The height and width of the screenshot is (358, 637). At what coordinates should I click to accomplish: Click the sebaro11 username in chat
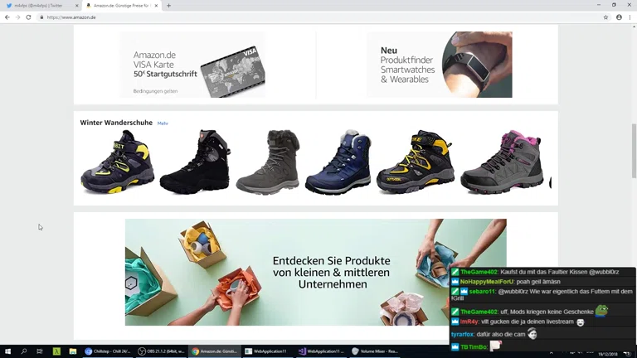coord(482,292)
